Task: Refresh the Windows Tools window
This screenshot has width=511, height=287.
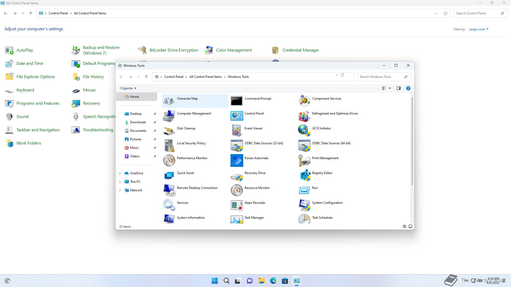Action: (343, 75)
